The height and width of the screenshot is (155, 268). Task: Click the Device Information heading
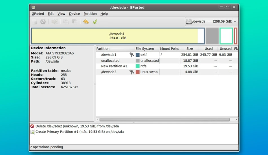tap(48, 48)
